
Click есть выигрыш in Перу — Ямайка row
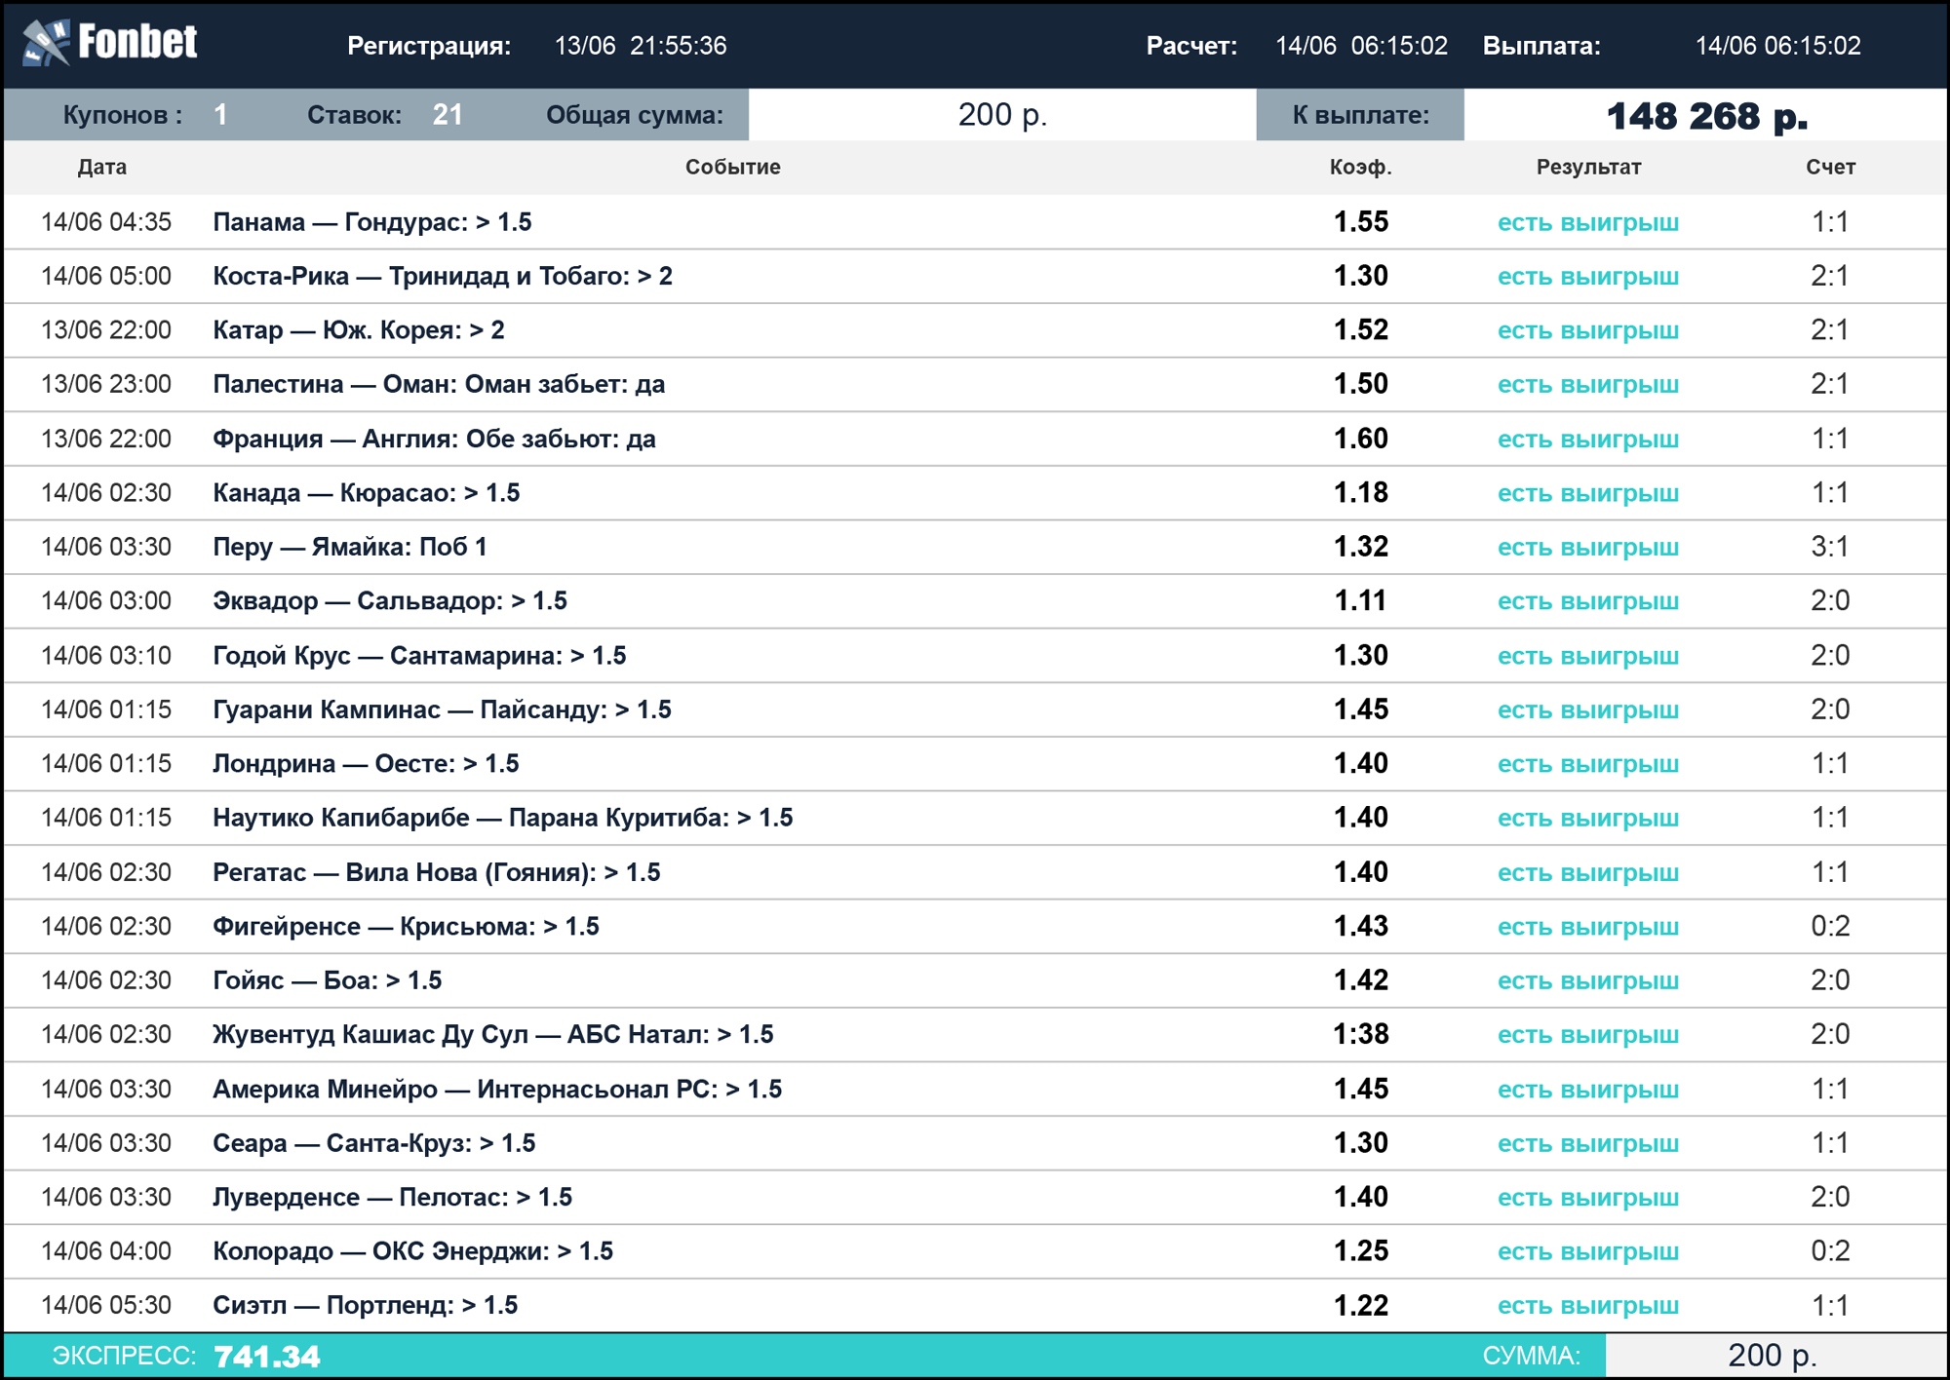(x=1588, y=548)
